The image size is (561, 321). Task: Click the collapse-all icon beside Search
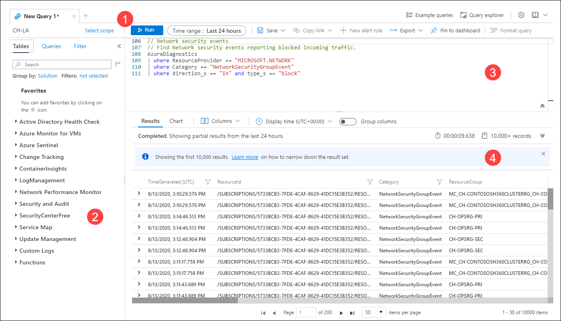tap(117, 64)
